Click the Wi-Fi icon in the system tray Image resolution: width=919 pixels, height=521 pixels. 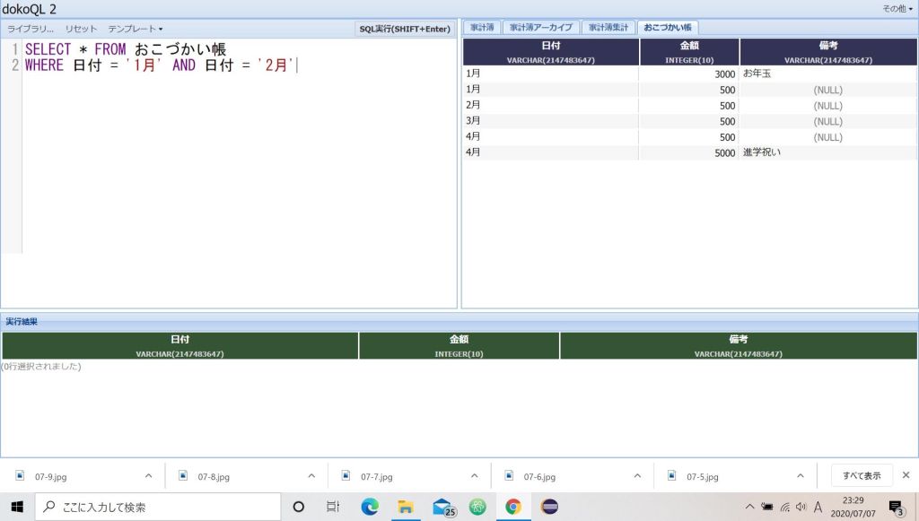point(787,507)
